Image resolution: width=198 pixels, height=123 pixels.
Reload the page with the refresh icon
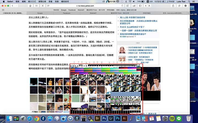(122, 6)
